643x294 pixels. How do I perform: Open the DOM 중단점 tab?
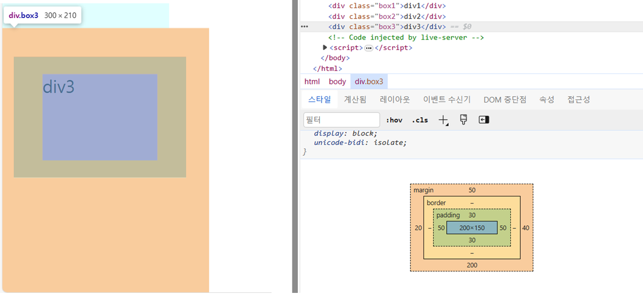505,99
